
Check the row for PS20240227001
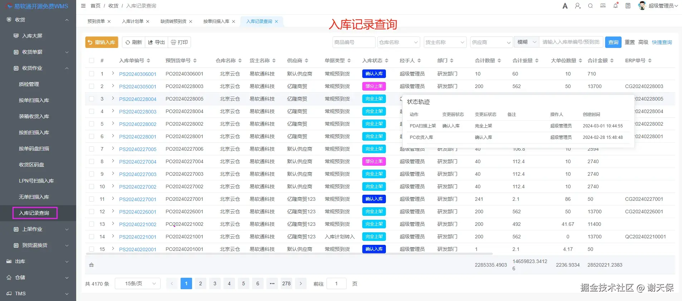tap(92, 199)
